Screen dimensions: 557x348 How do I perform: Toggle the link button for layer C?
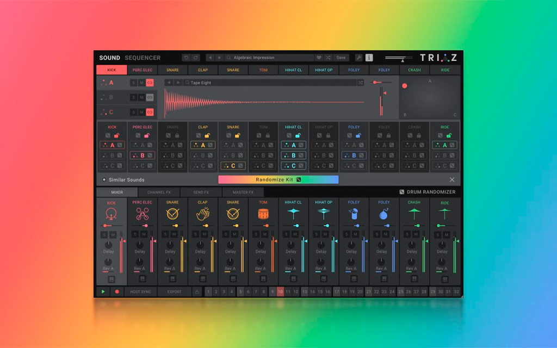pyautogui.click(x=150, y=112)
